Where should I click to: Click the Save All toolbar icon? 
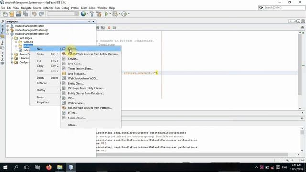(x=25, y=14)
